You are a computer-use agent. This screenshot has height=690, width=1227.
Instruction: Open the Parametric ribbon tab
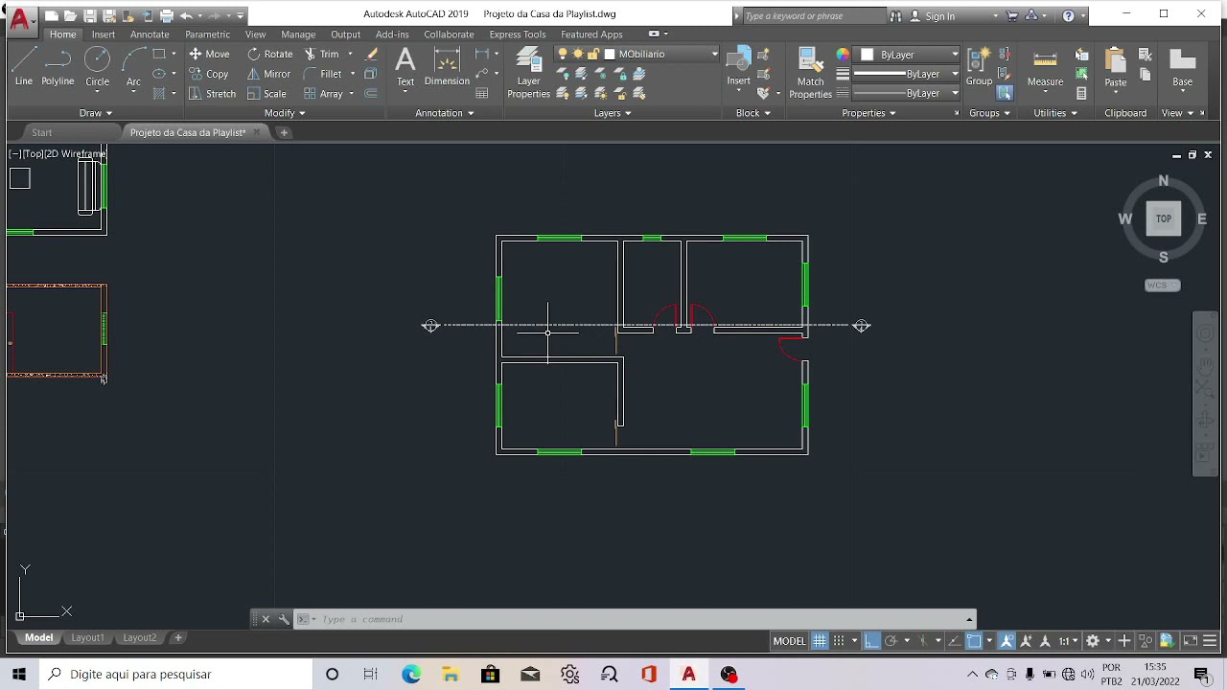pos(207,34)
